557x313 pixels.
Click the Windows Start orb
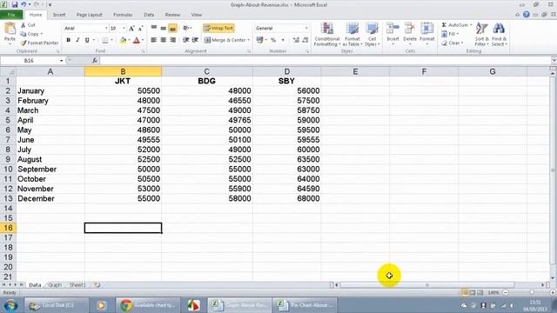pos(10,305)
